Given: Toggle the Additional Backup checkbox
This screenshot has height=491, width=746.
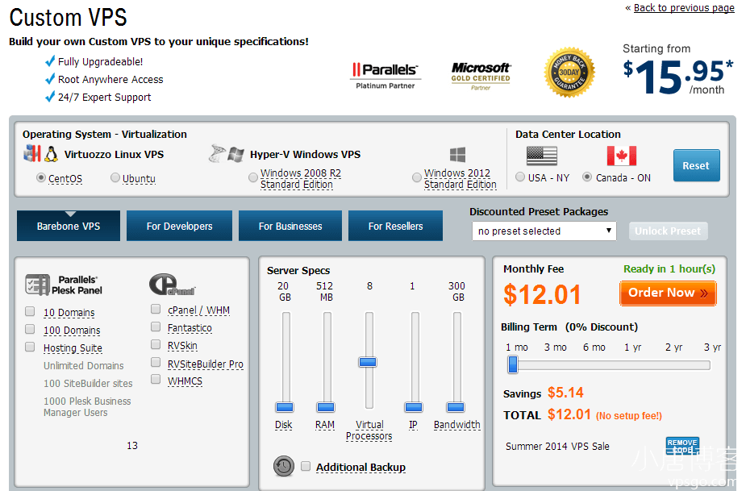Looking at the screenshot, I should [x=306, y=466].
